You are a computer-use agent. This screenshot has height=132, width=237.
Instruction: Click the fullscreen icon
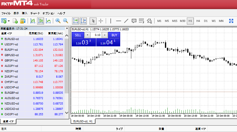pyautogui.click(x=231, y=21)
